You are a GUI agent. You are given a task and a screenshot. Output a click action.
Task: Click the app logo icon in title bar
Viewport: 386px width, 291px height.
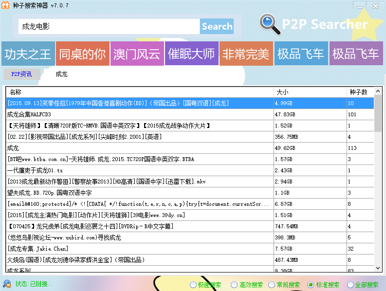[x=5, y=5]
